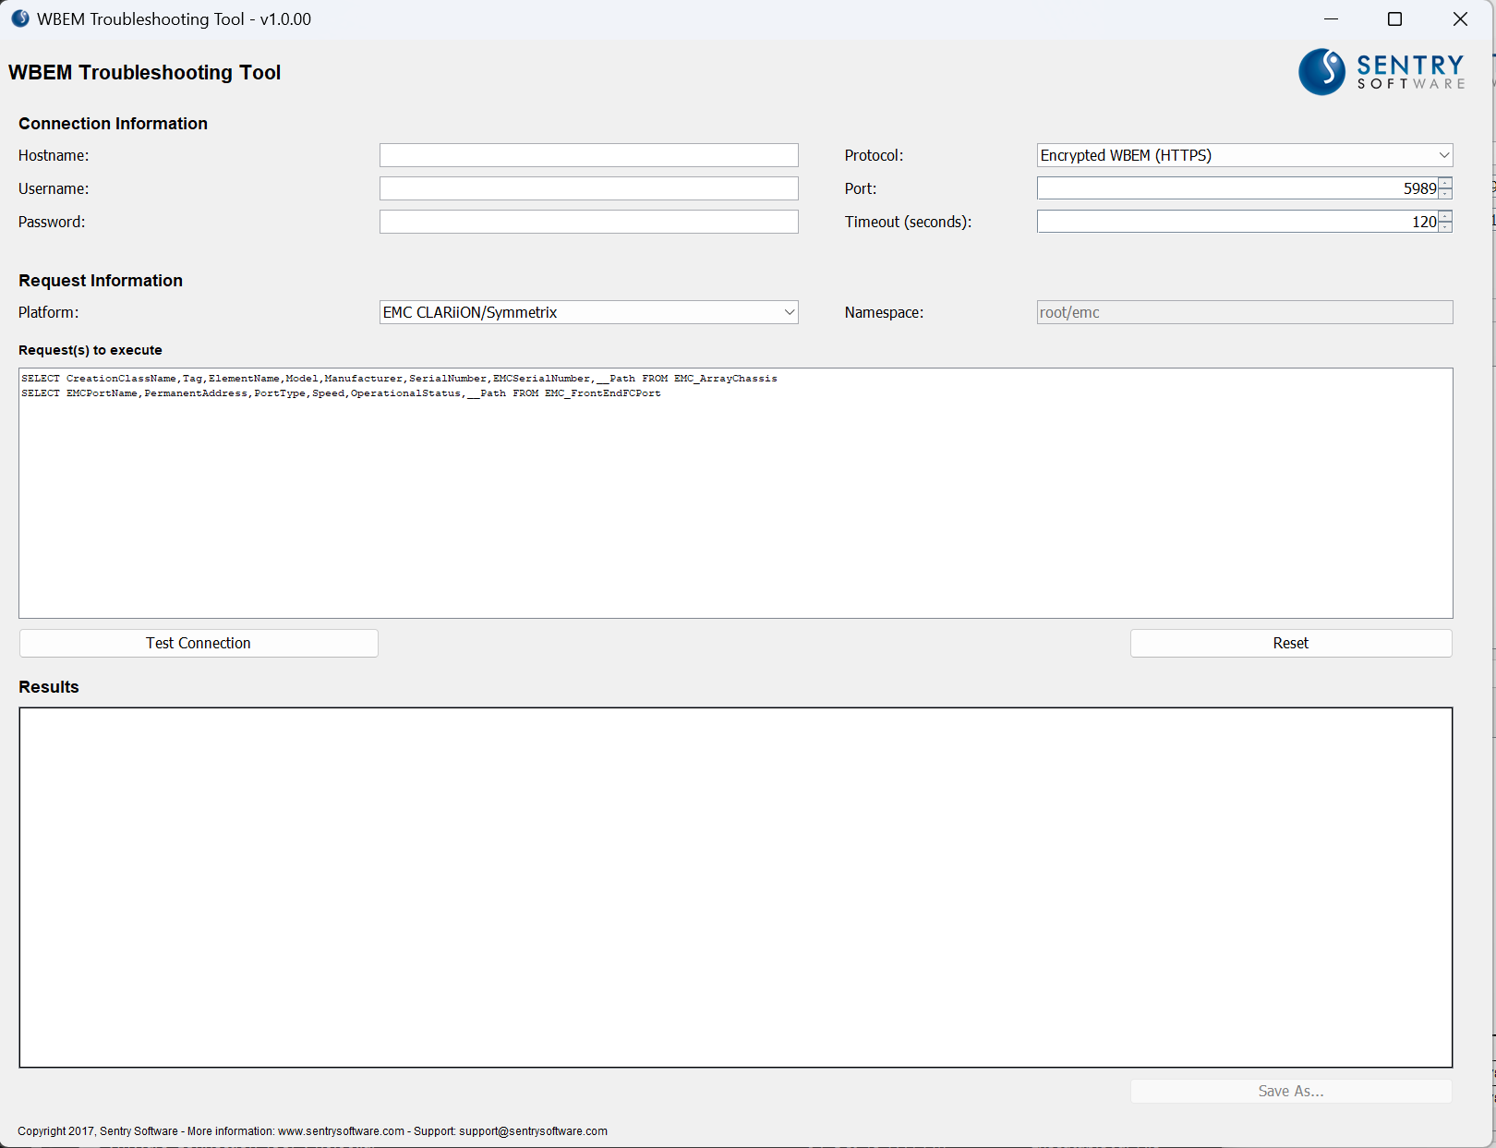Click in the Request(s) to execute box

pyautogui.click(x=735, y=499)
